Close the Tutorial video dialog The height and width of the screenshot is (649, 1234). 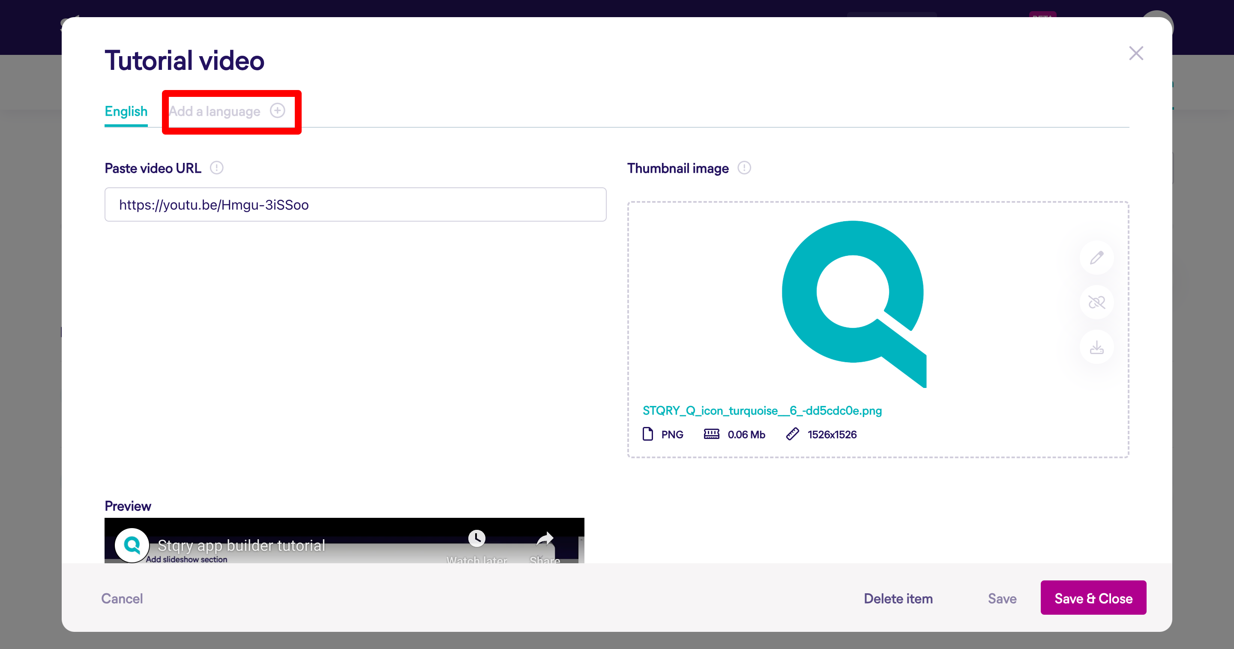(1136, 53)
